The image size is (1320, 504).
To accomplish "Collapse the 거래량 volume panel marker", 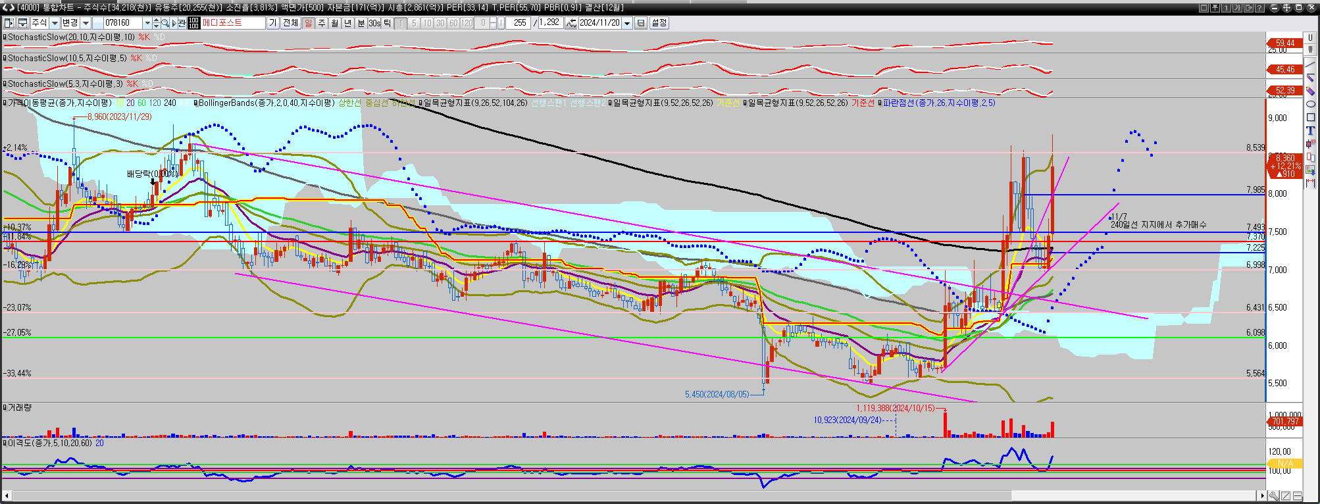I will coord(4,407).
